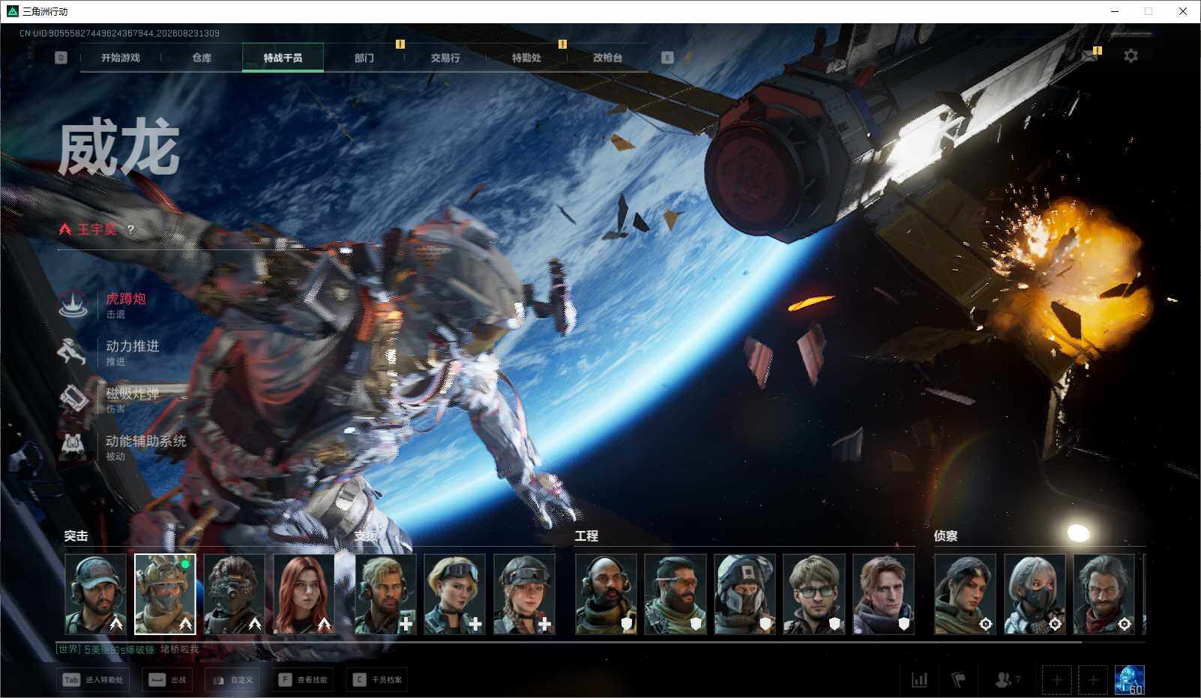This screenshot has width=1201, height=698.
Task: Click the 突击 class heading
Action: pyautogui.click(x=76, y=536)
